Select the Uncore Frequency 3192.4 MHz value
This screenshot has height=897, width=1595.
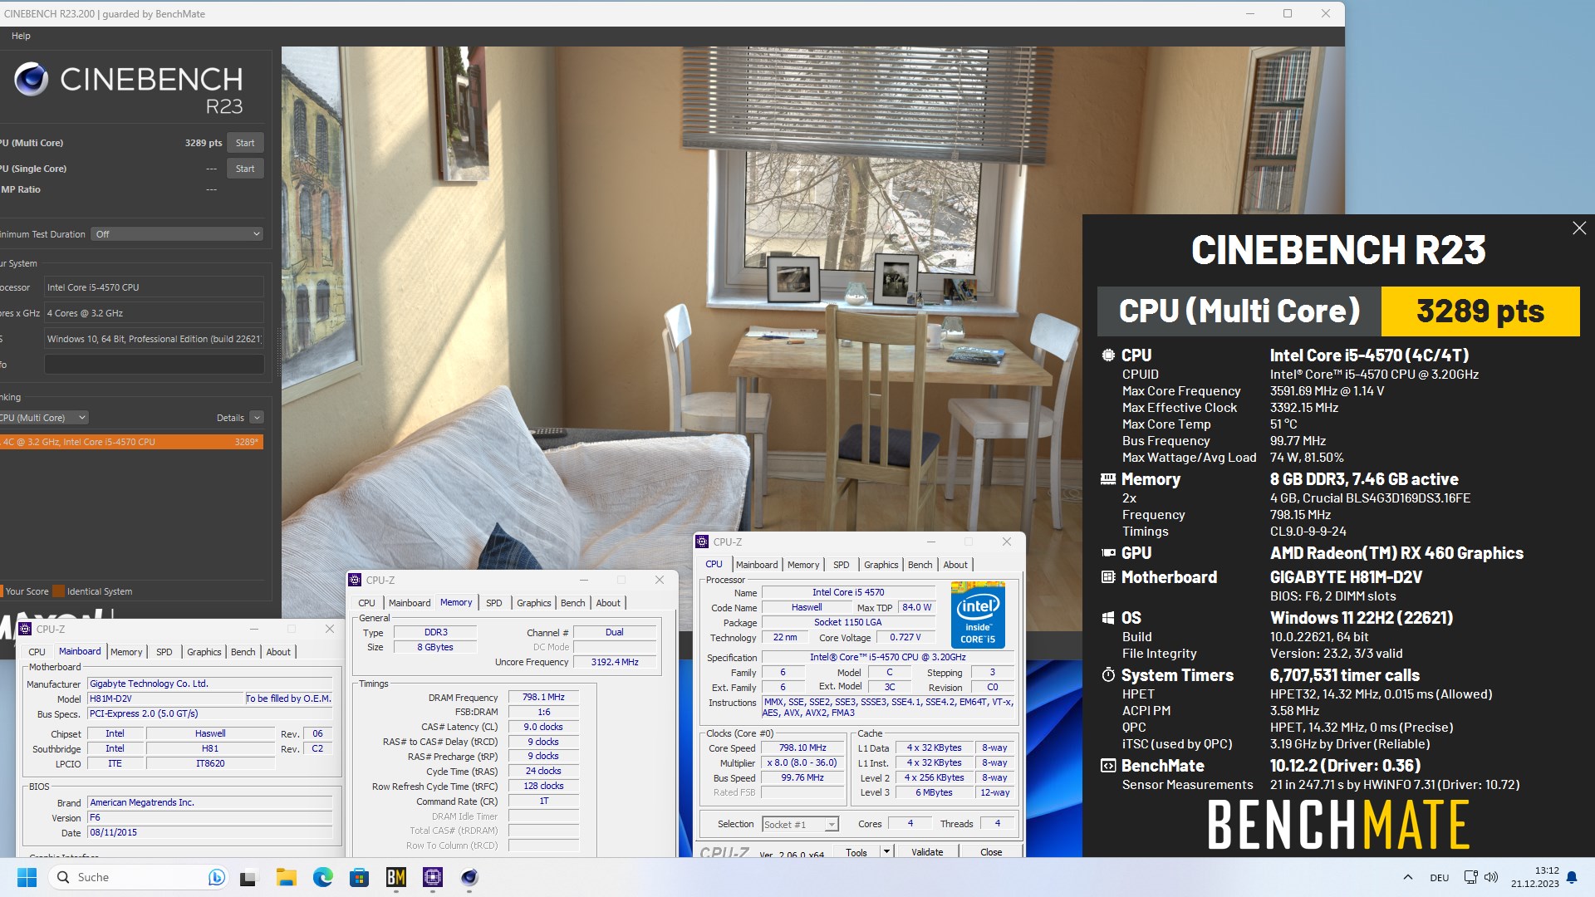point(615,662)
